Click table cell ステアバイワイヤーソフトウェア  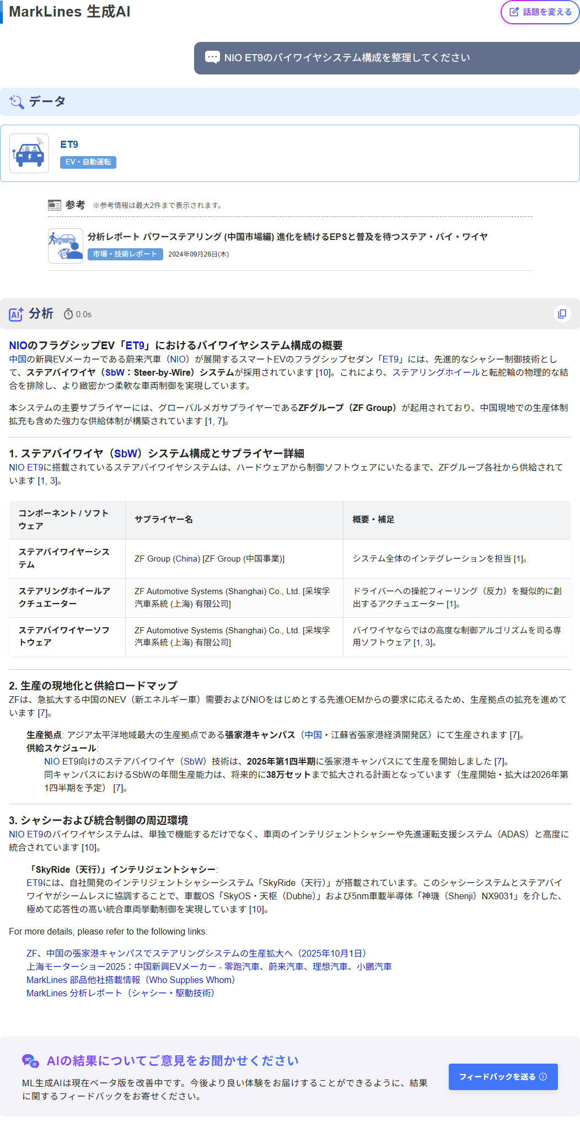click(67, 637)
